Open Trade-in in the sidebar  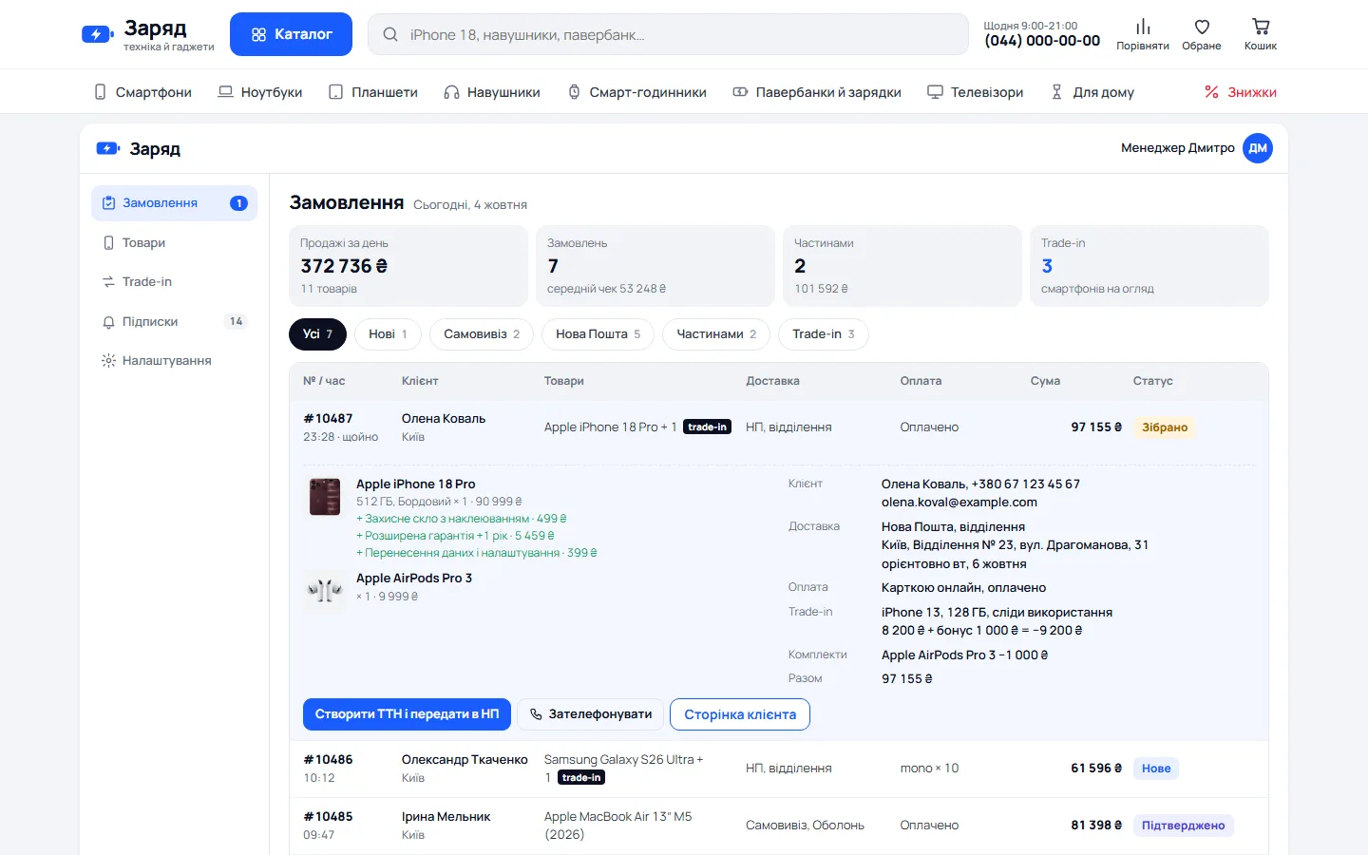coord(174,282)
